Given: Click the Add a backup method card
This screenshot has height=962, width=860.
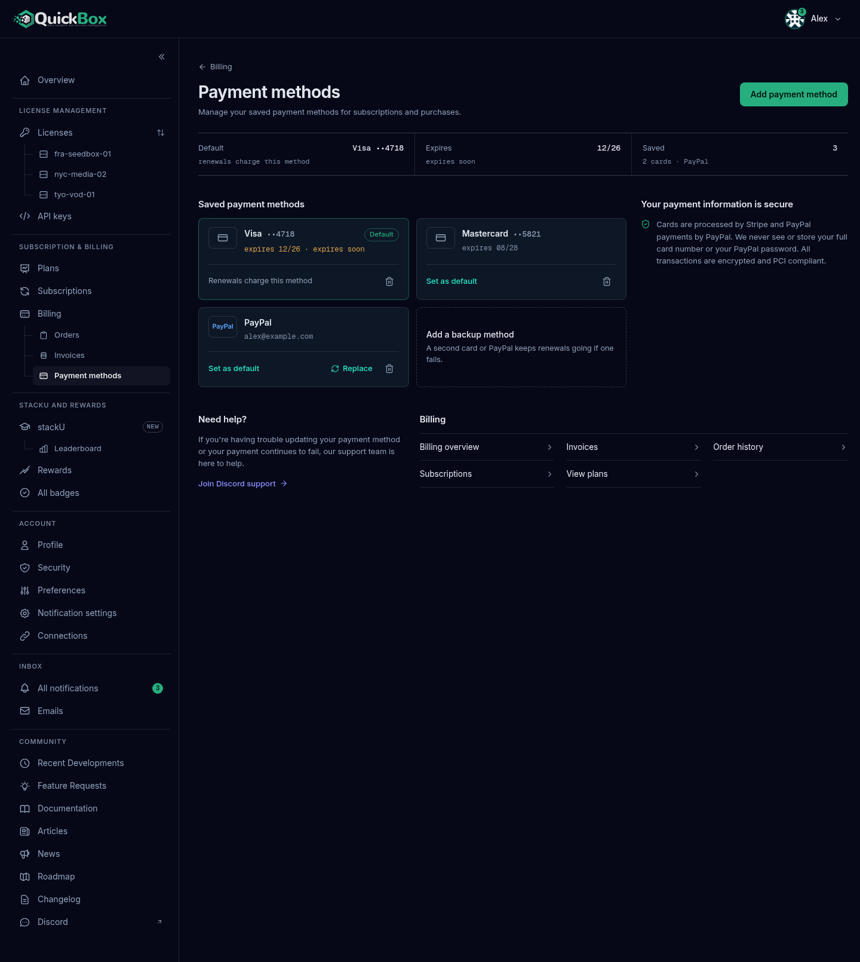Looking at the screenshot, I should (x=521, y=347).
